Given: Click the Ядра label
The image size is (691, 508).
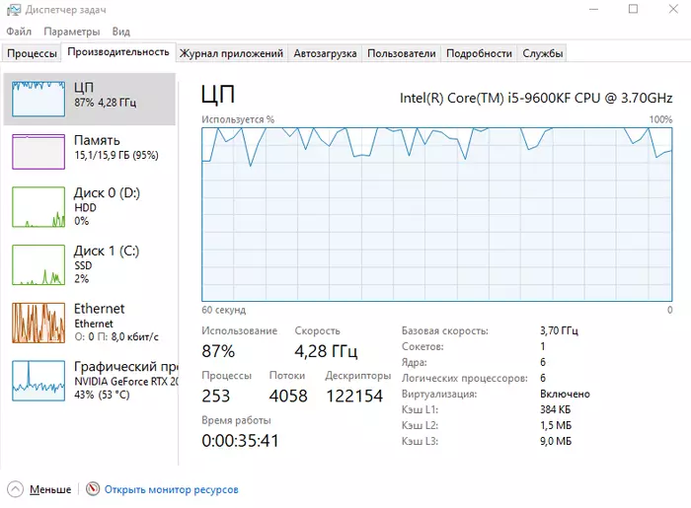Looking at the screenshot, I should (x=415, y=362).
